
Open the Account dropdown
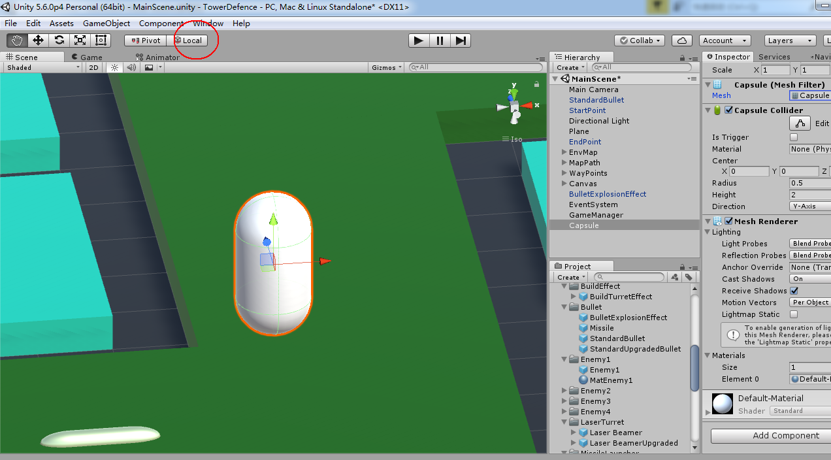tap(725, 41)
